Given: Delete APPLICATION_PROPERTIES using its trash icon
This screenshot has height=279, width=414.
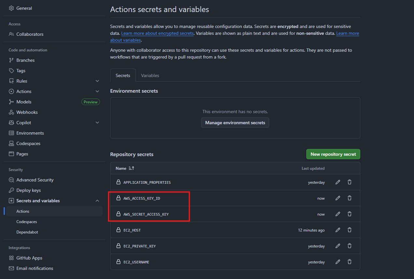Looking at the screenshot, I should coord(349,182).
